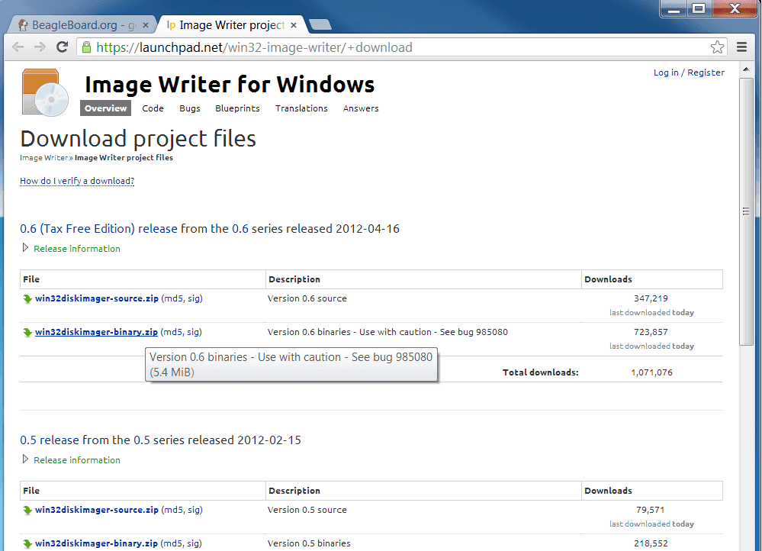
Task: Reload the page with the refresh icon
Action: pyautogui.click(x=62, y=47)
